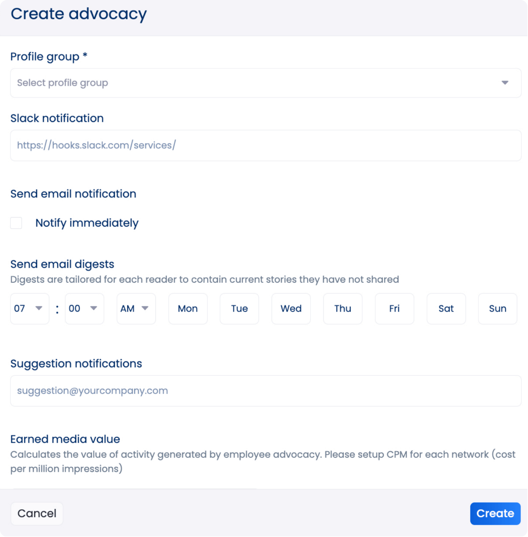Open the Profile group dropdown
528x537 pixels.
coord(259,83)
